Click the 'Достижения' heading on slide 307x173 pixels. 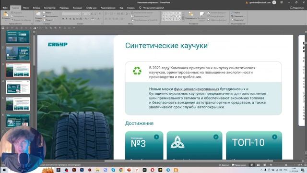(x=139, y=124)
